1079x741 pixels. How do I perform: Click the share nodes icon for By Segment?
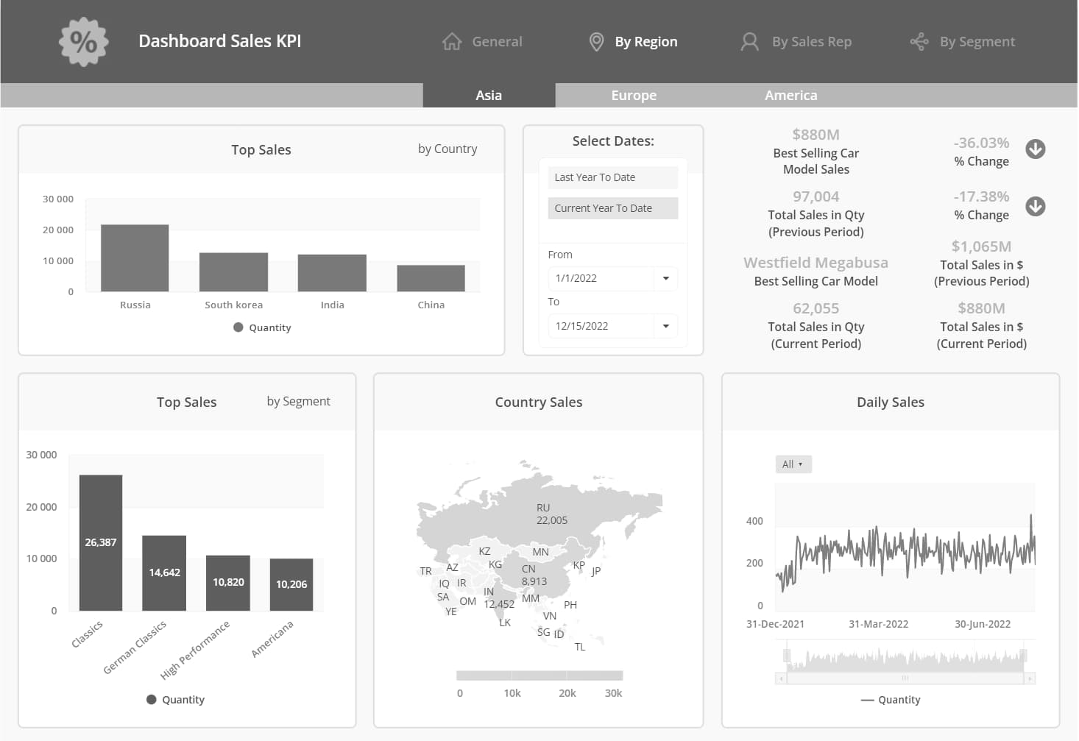click(919, 42)
